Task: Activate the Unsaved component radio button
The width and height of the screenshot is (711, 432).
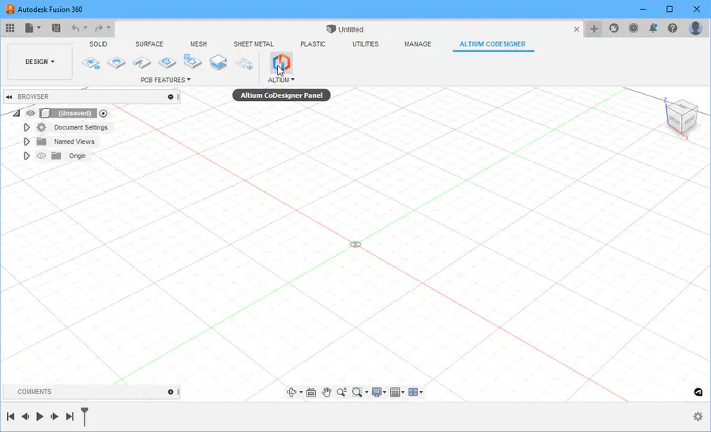Action: 103,113
